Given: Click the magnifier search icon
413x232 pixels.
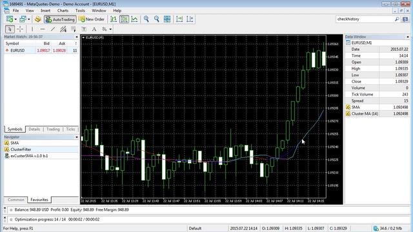Looking at the screenshot, I should coord(397,19).
